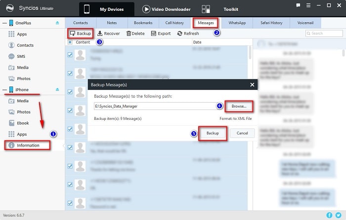The image size is (346, 220).
Task: Uncheck the fifth message row checkbox
Action: coord(70,129)
